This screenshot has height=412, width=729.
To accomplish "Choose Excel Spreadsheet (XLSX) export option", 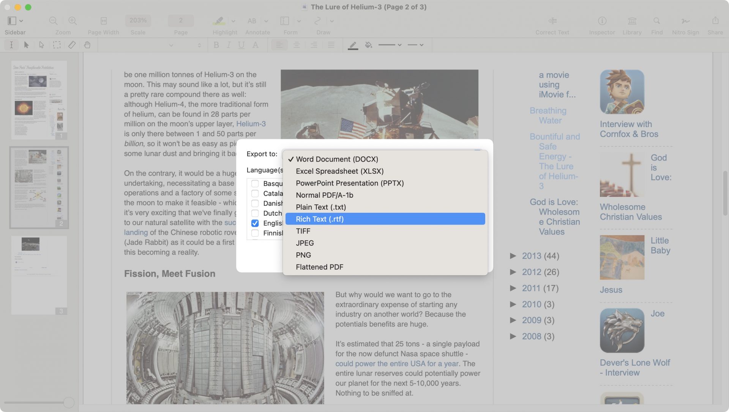I will click(x=340, y=171).
